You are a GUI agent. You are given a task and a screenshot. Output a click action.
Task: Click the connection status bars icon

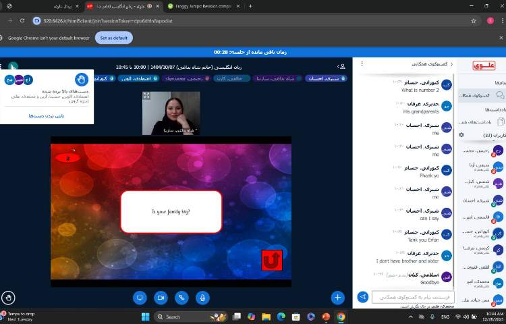click(x=13, y=66)
